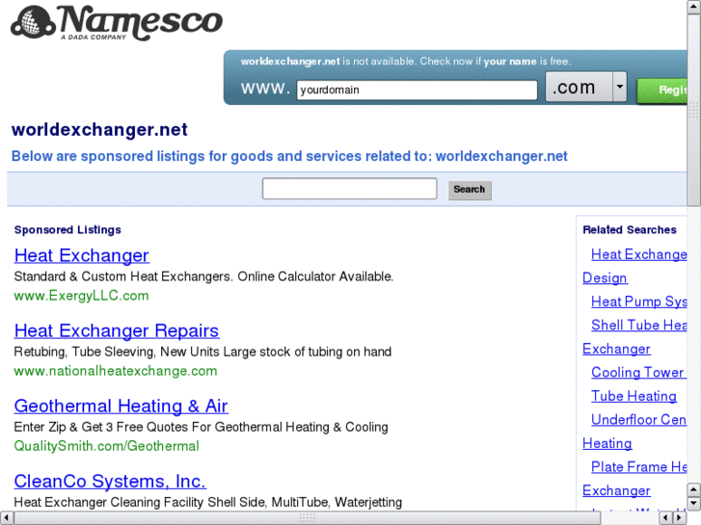Open Heat Pump System related search
Screen dimensions: 701x525
pos(639,302)
